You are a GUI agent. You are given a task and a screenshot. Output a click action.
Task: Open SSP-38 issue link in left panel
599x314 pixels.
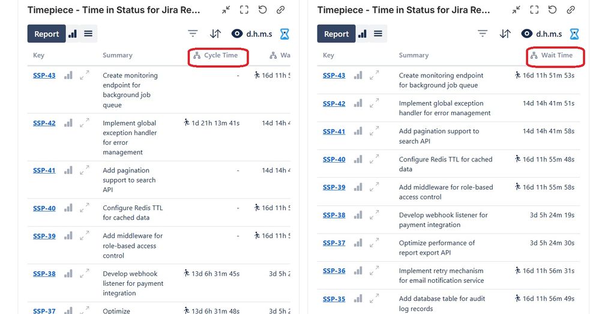pyautogui.click(x=44, y=274)
